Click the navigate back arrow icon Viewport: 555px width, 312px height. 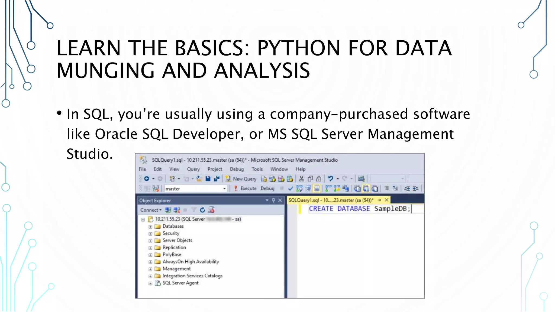147,179
